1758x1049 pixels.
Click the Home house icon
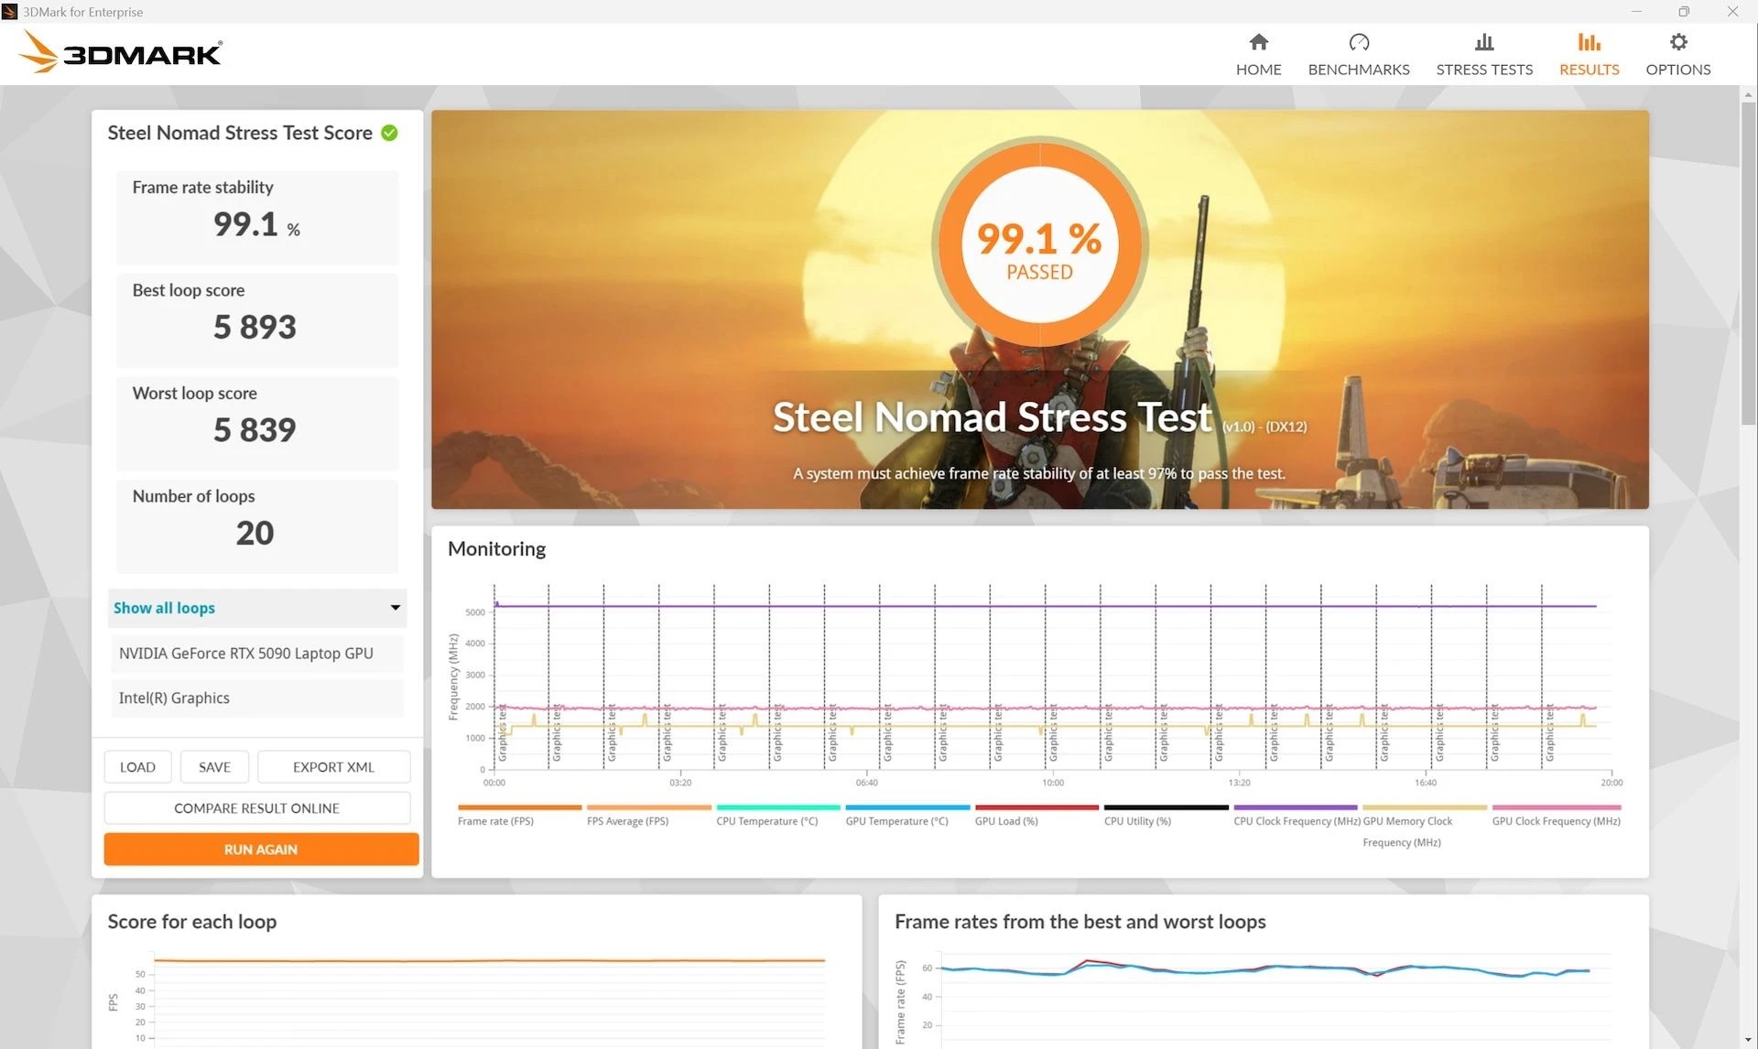click(x=1258, y=42)
